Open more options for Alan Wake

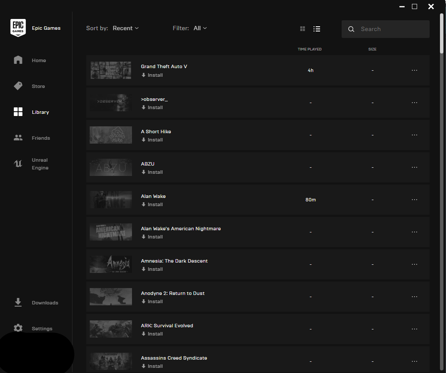click(x=415, y=200)
